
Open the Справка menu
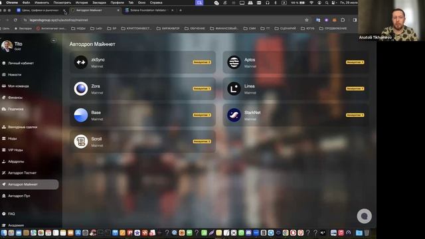156,3
